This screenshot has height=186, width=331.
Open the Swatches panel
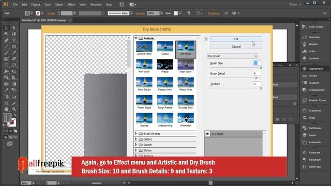[x=311, y=37]
